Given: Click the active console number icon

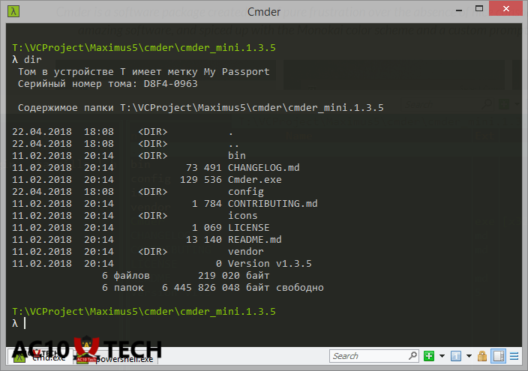Looking at the screenshot, I should coord(455,356).
